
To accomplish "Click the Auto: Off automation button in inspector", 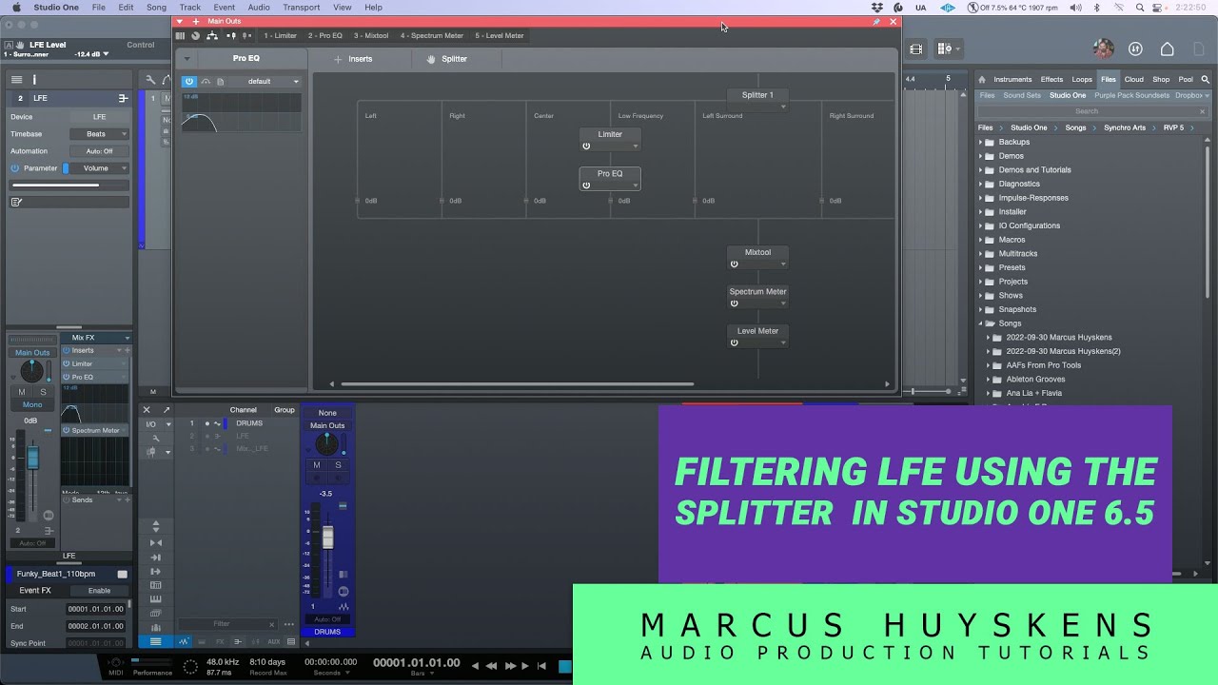I will (x=99, y=151).
